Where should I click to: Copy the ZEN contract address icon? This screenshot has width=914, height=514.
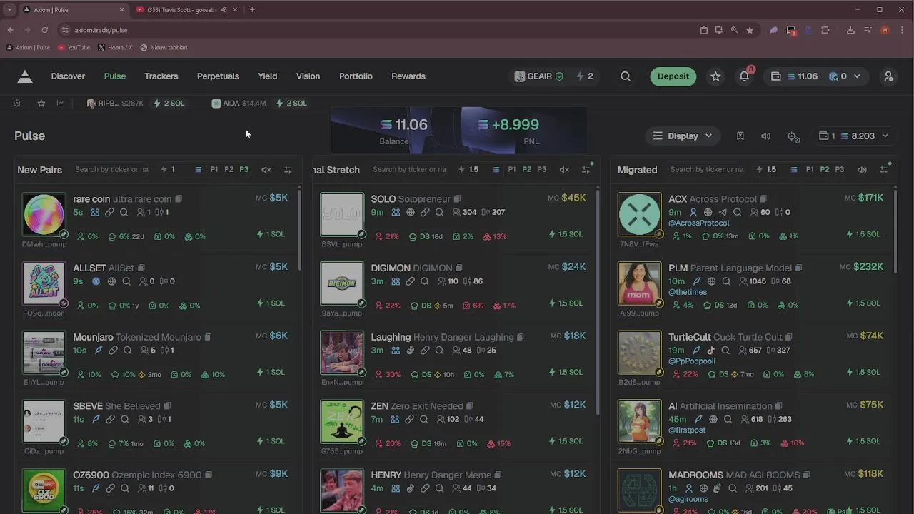tap(470, 406)
